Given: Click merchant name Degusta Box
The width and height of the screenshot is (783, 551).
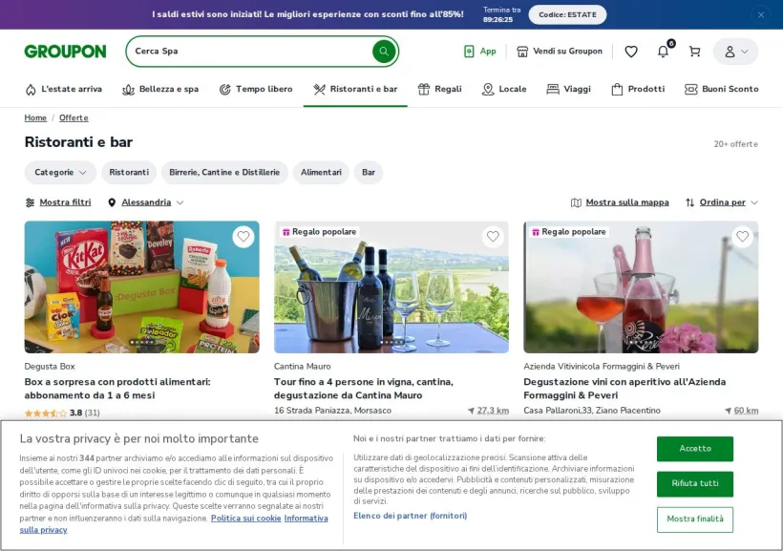Looking at the screenshot, I should pyautogui.click(x=50, y=366).
